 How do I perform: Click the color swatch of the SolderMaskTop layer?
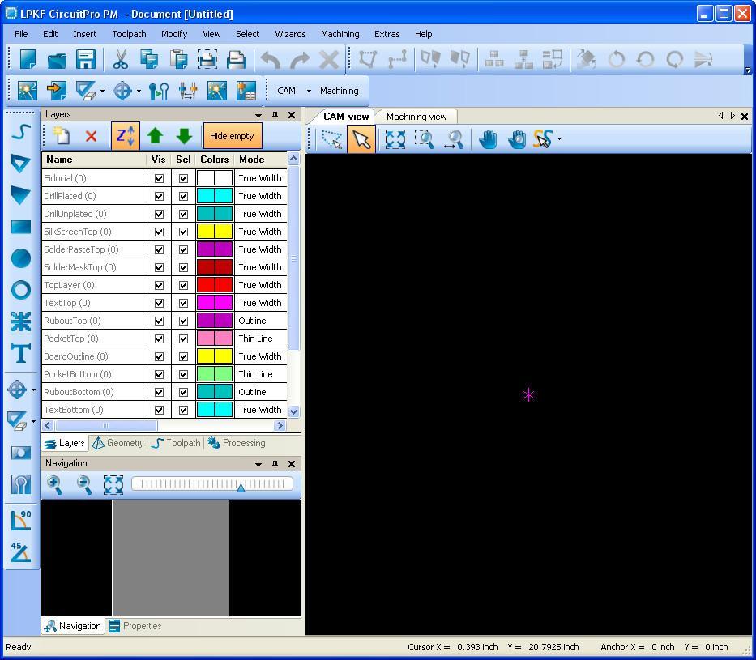pyautogui.click(x=213, y=267)
